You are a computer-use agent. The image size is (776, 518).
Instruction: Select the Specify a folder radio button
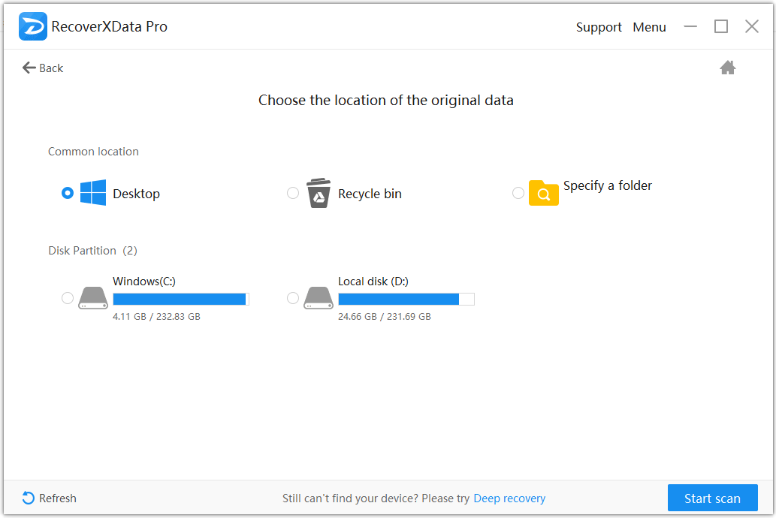coord(518,193)
